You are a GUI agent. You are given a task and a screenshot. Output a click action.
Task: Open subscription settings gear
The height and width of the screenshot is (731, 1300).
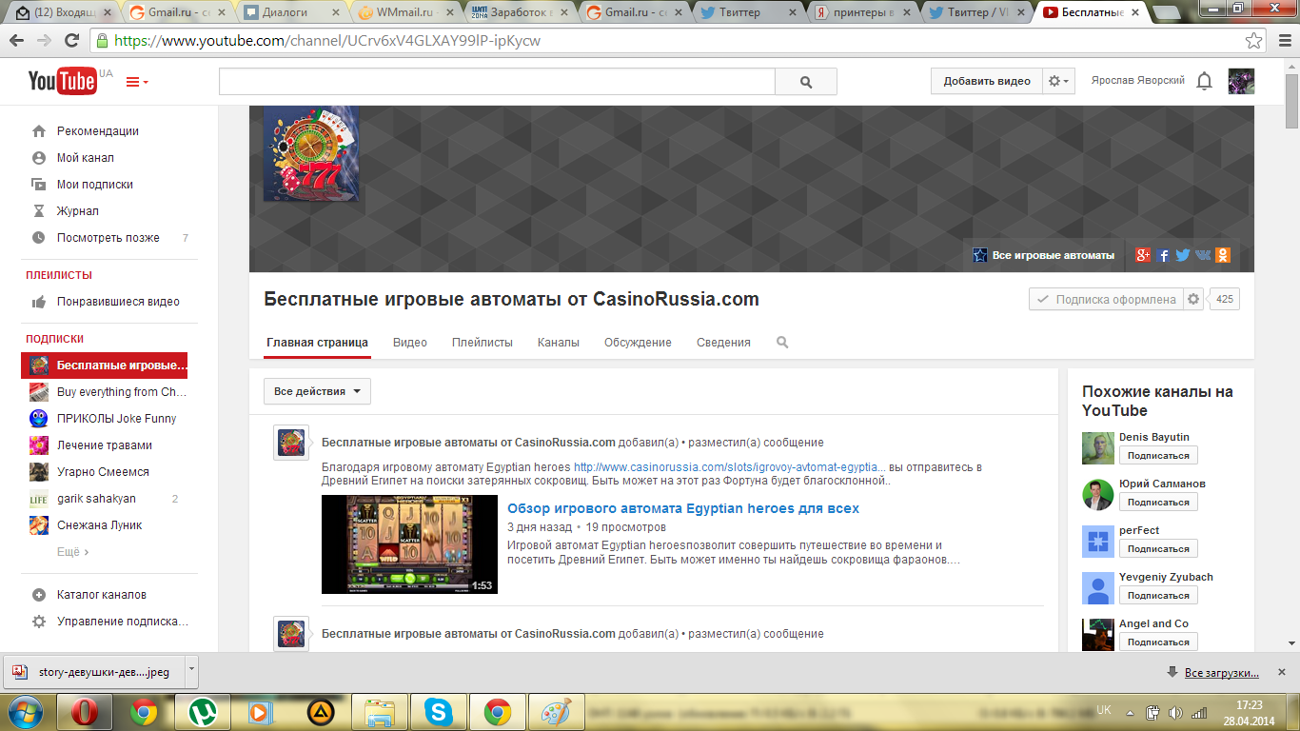1194,299
